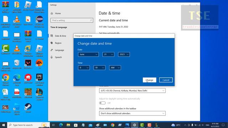Click the ENG language indicator
This screenshot has height=128, width=228.
pos(207,125)
